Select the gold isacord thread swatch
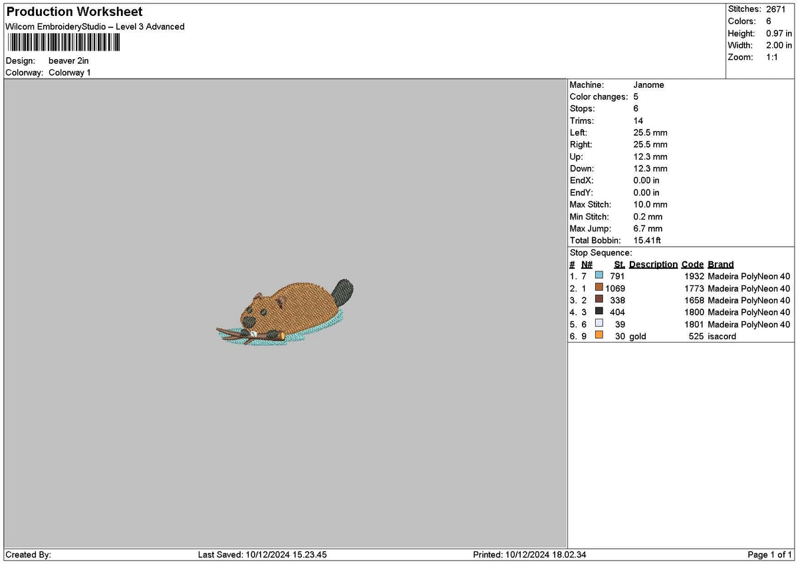This screenshot has height=564, width=798. click(599, 336)
